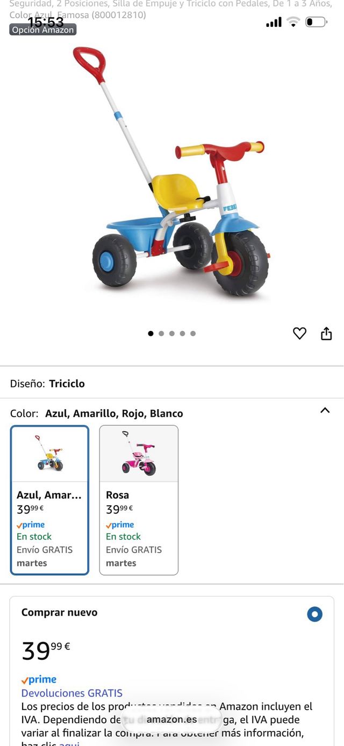The image size is (344, 746).
Task: Add the tricycle to your wish list
Action: click(x=299, y=333)
